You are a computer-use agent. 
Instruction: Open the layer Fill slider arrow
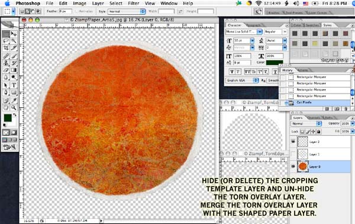point(352,132)
